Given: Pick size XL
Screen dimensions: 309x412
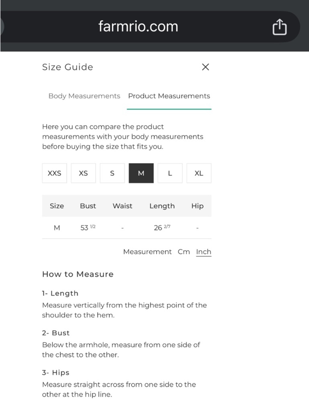Looking at the screenshot, I should click(x=199, y=173).
